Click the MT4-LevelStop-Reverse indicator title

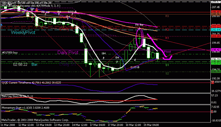click(31, 6)
